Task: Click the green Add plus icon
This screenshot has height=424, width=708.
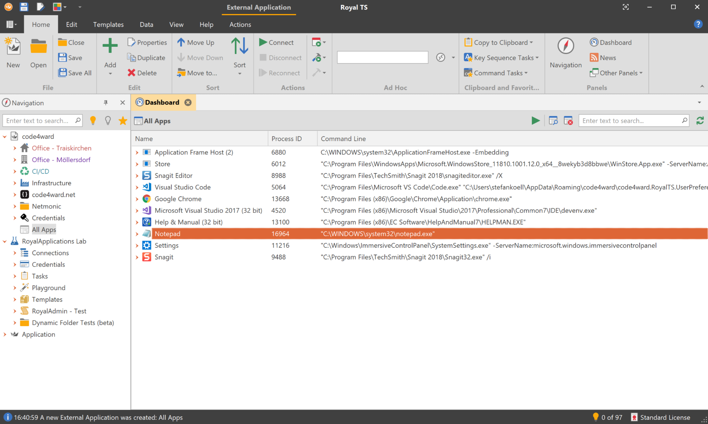Action: point(110,46)
